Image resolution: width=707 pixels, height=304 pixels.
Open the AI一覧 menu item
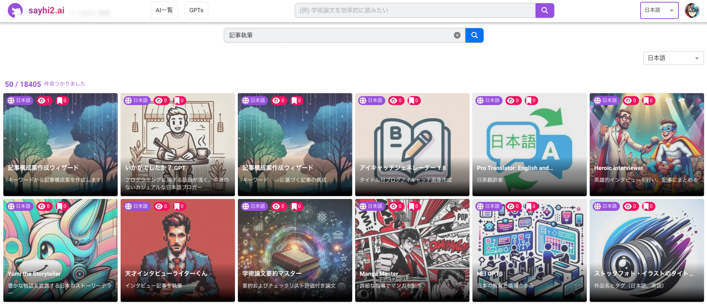coord(164,10)
